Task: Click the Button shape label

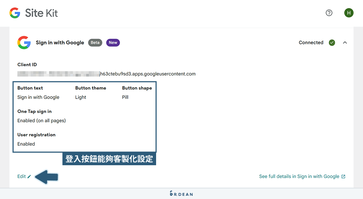Action: point(137,88)
